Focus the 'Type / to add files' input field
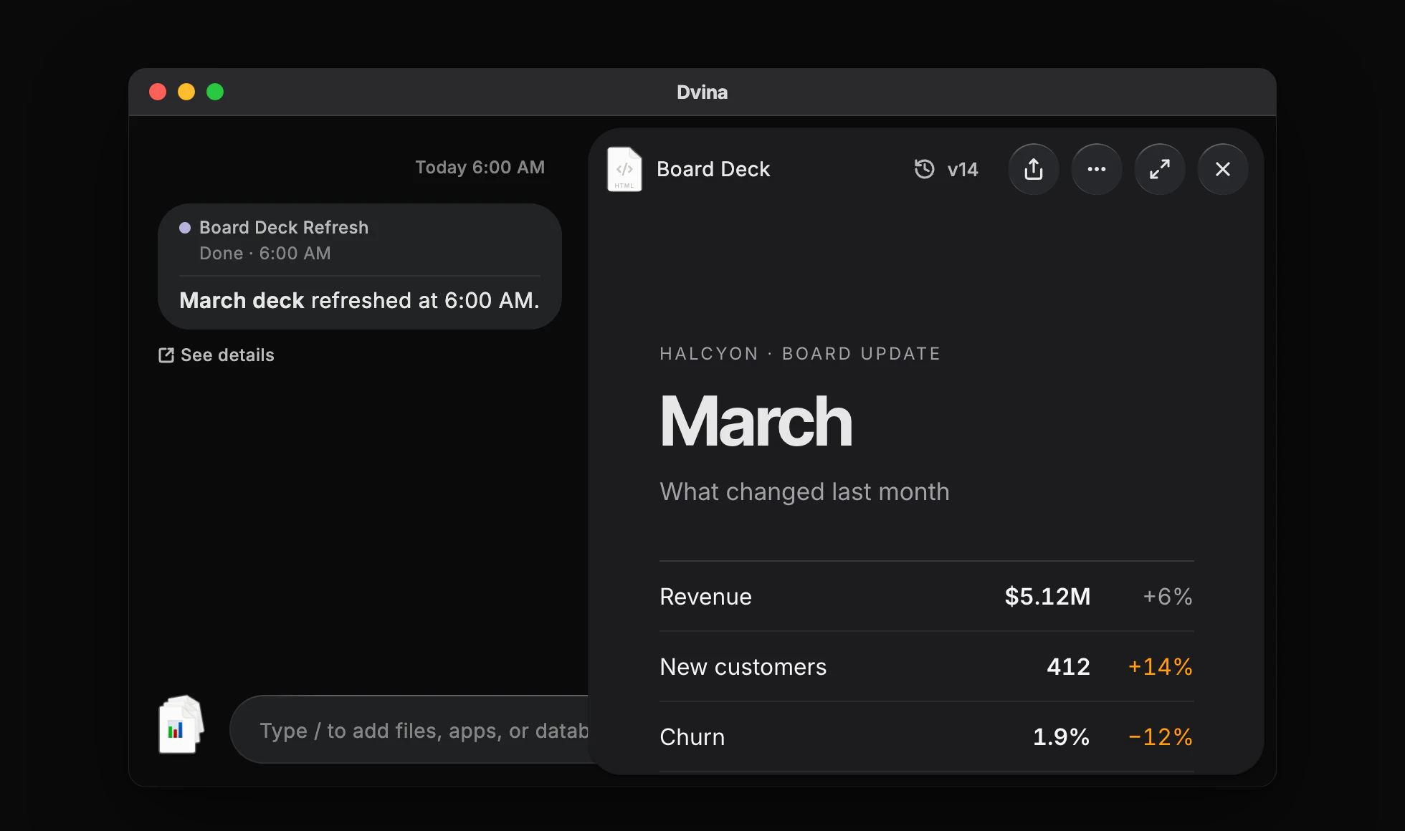Screen dimensions: 1405x831 pos(423,730)
